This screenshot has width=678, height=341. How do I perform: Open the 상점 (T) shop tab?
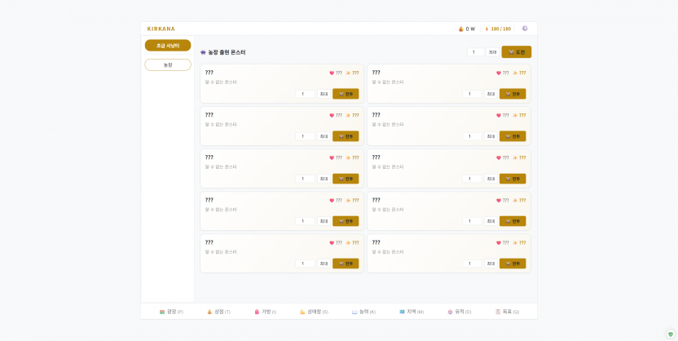click(218, 312)
